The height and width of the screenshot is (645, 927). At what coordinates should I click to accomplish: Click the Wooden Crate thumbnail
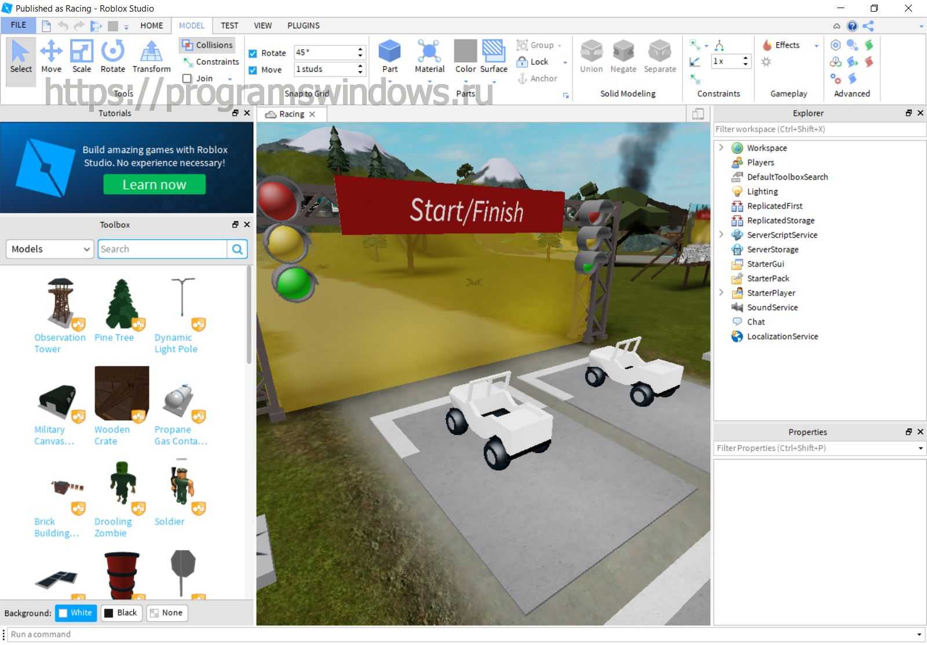tap(122, 393)
